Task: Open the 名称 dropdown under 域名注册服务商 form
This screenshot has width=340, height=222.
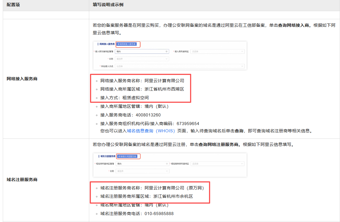Action: click(x=142, y=171)
